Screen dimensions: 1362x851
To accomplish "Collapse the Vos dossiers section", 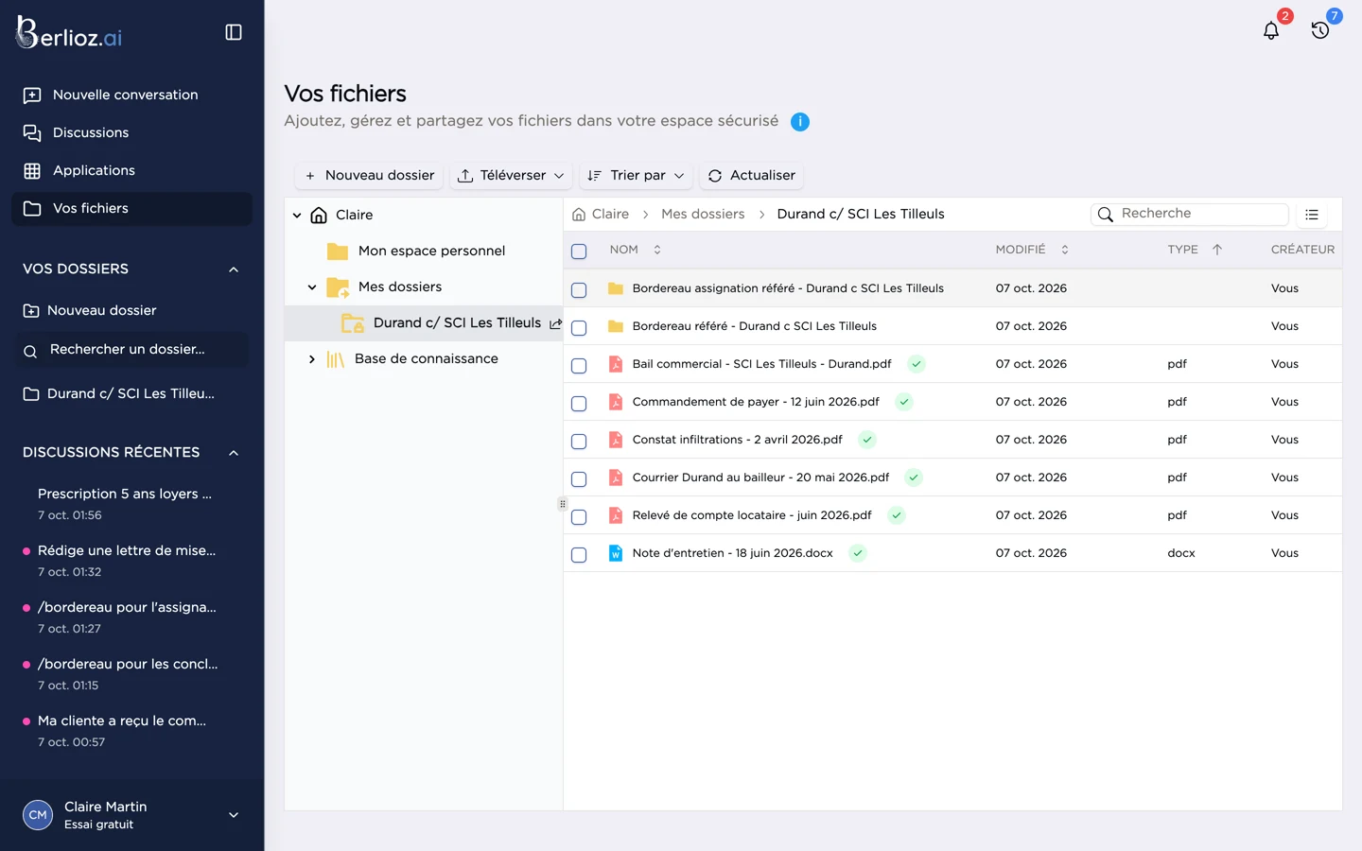I will coord(234,269).
